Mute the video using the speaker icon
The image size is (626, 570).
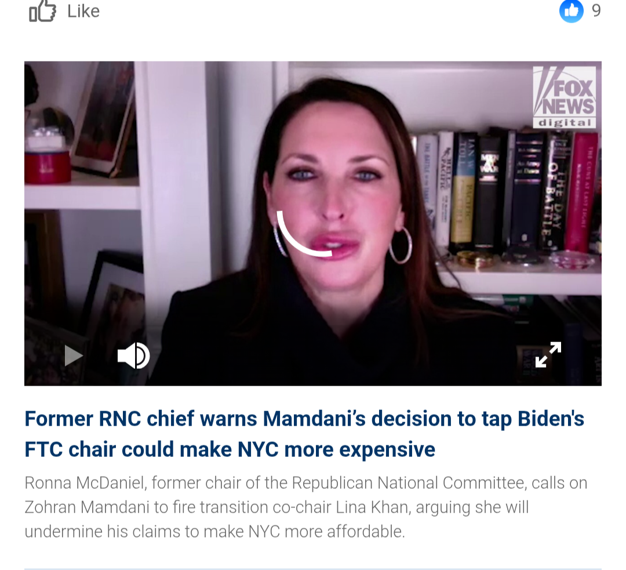pyautogui.click(x=134, y=355)
